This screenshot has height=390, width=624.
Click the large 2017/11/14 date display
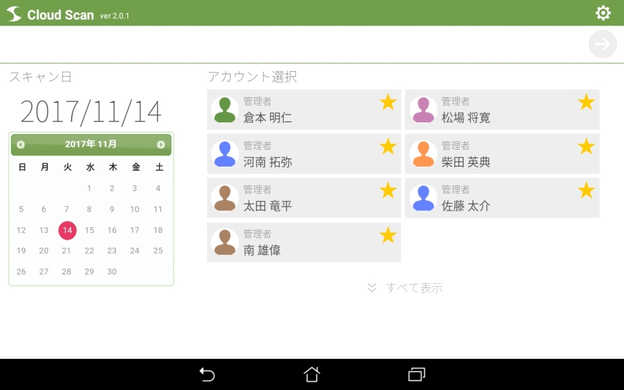[x=90, y=112]
